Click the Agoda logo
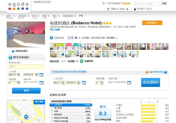Viewport: 176px width, 123px height. 18,6
